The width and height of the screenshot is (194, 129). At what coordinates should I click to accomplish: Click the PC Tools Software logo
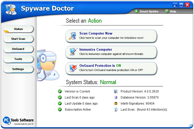coord(18,121)
